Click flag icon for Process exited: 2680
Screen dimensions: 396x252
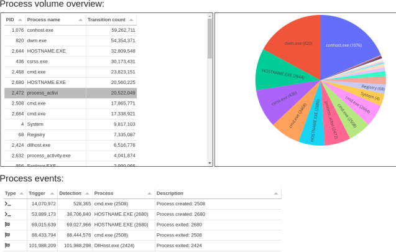click(7, 225)
